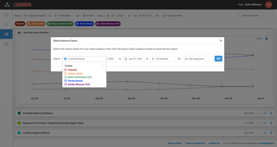This screenshot has height=147, width=277.
Task: Collapse the Working-class Families panel
Action: point(268,33)
